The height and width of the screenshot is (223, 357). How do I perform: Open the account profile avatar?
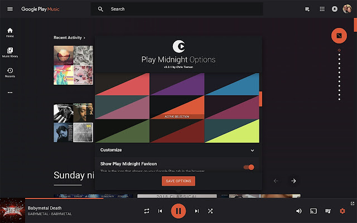[x=347, y=9]
